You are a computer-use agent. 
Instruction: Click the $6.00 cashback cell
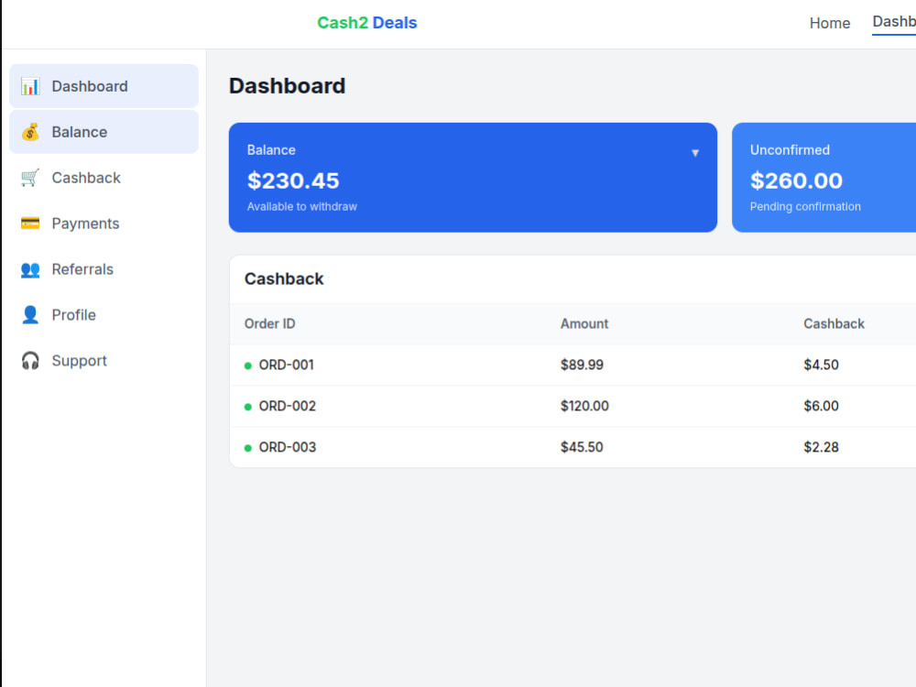pos(821,406)
